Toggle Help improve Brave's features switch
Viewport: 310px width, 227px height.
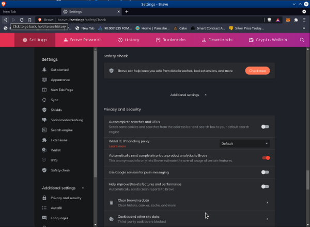(x=265, y=187)
